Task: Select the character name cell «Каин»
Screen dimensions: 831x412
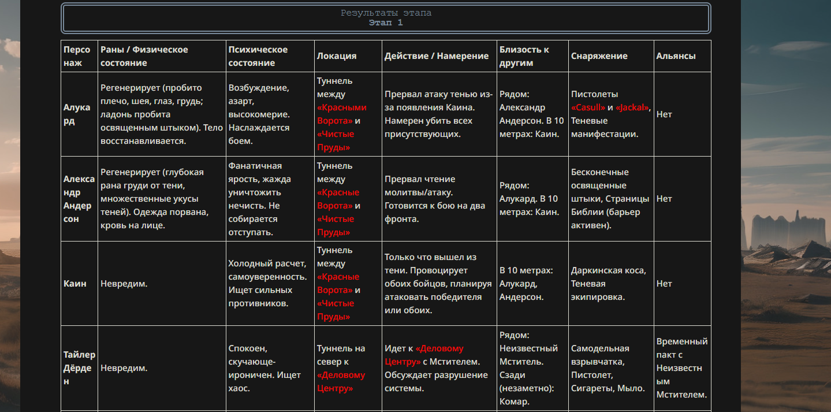Action: 79,284
